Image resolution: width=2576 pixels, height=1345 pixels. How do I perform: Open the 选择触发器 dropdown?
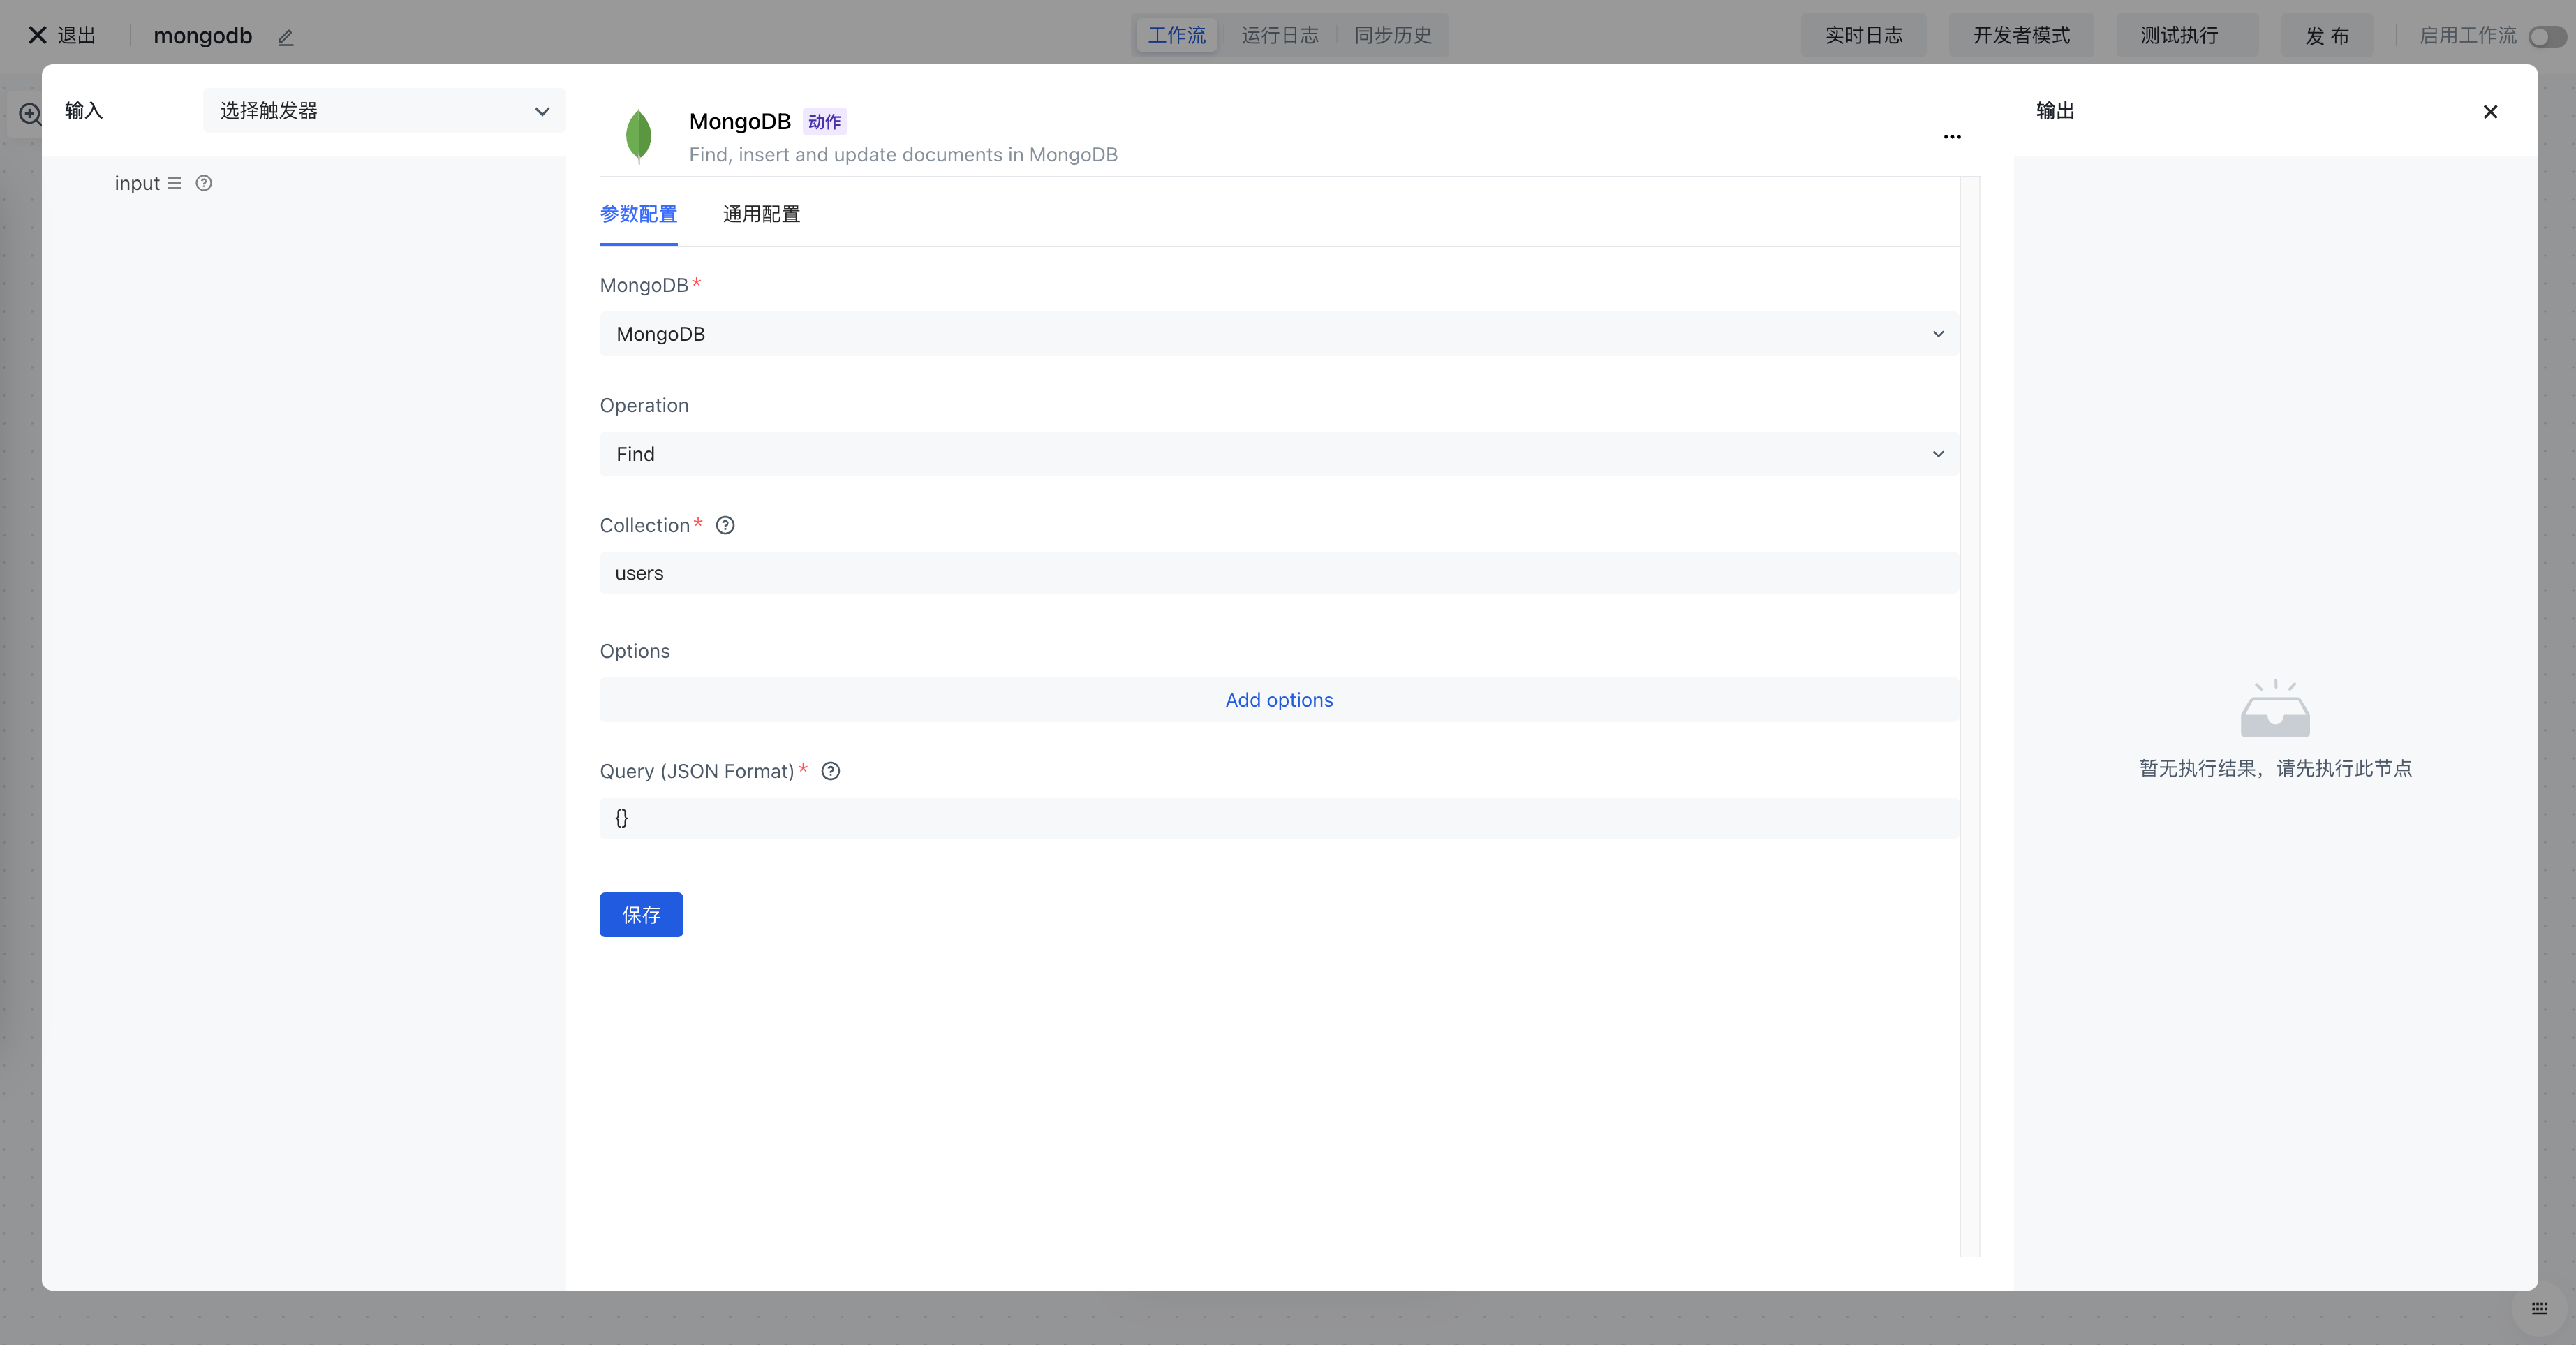coord(384,111)
